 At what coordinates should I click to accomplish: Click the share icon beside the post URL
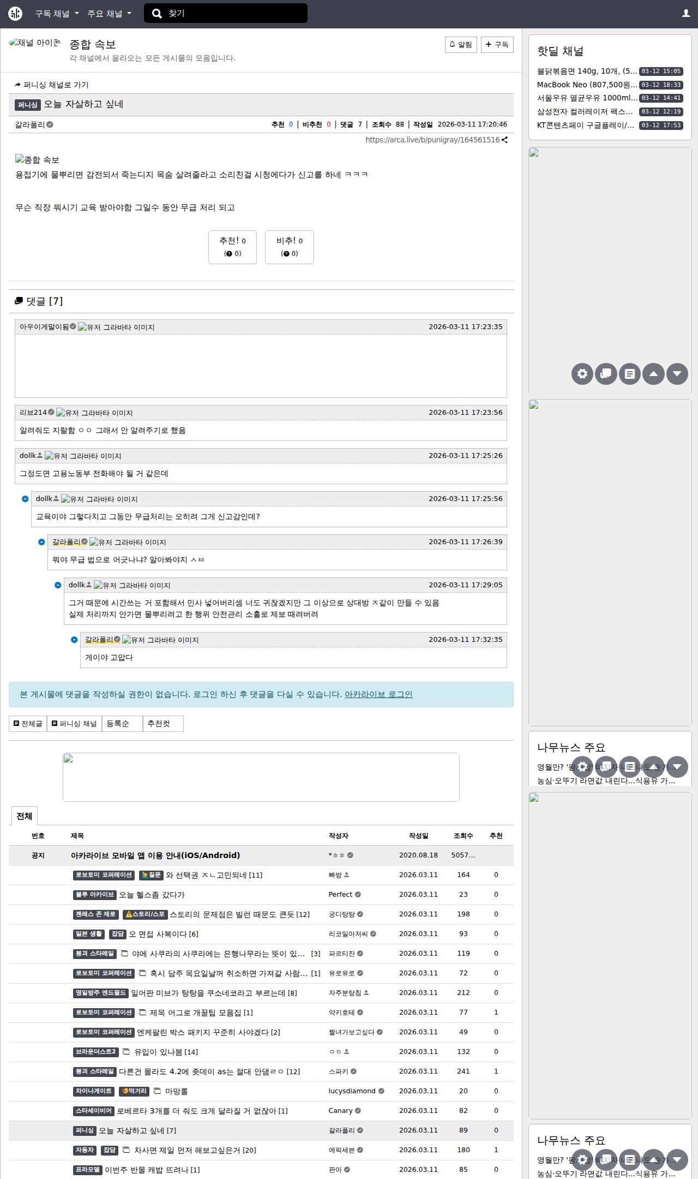[505, 140]
